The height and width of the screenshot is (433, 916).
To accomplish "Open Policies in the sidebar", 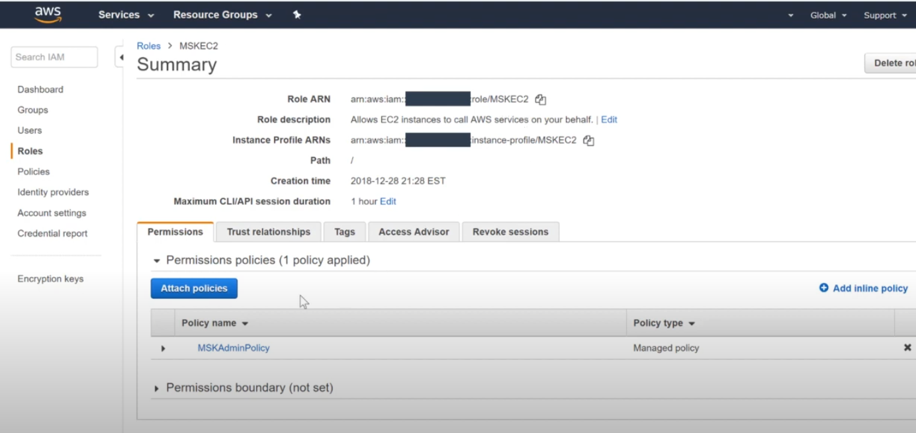I will (34, 171).
